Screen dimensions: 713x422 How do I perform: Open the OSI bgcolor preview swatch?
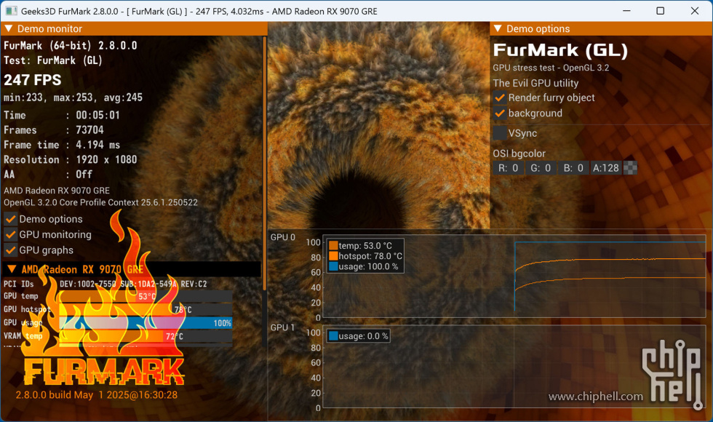630,168
